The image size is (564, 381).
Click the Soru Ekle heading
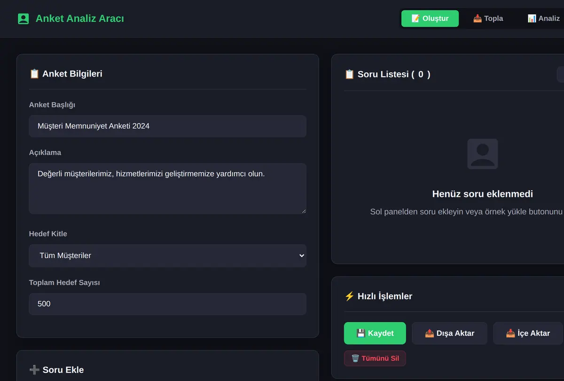point(56,370)
